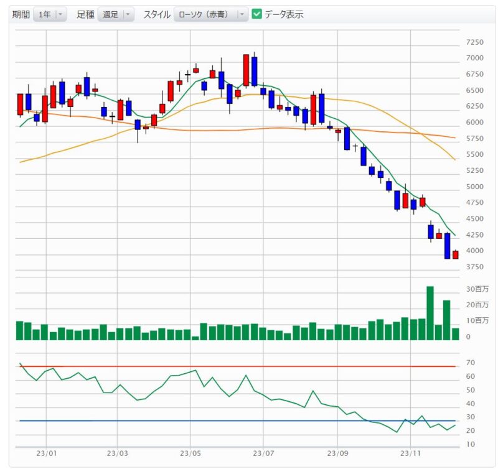Screen dimensions: 498x469
Task: Click the 足種 label
Action: coord(85,14)
